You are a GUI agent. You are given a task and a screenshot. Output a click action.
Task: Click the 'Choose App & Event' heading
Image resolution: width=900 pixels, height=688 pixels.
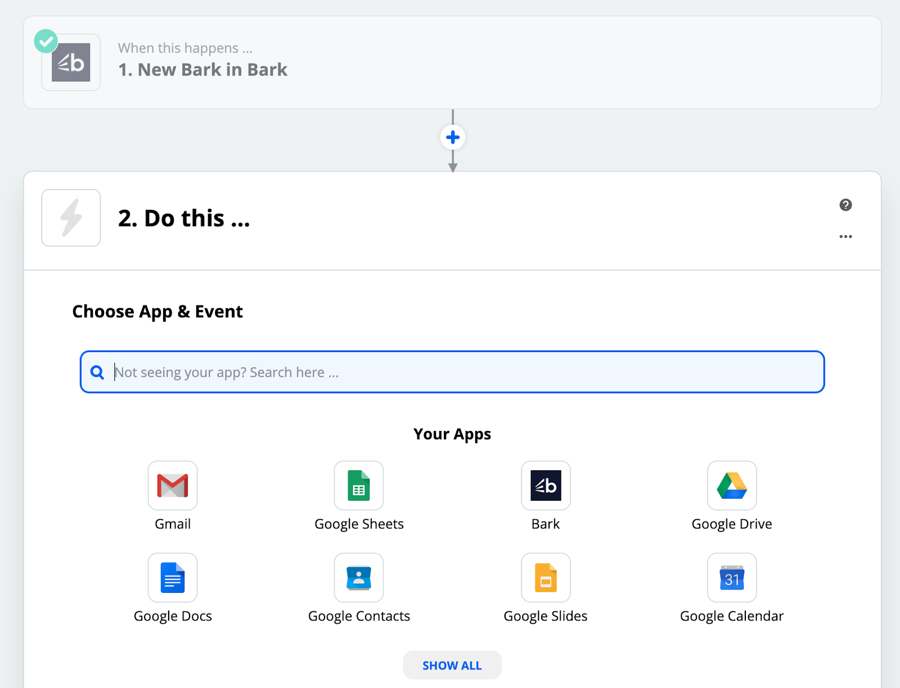point(157,312)
